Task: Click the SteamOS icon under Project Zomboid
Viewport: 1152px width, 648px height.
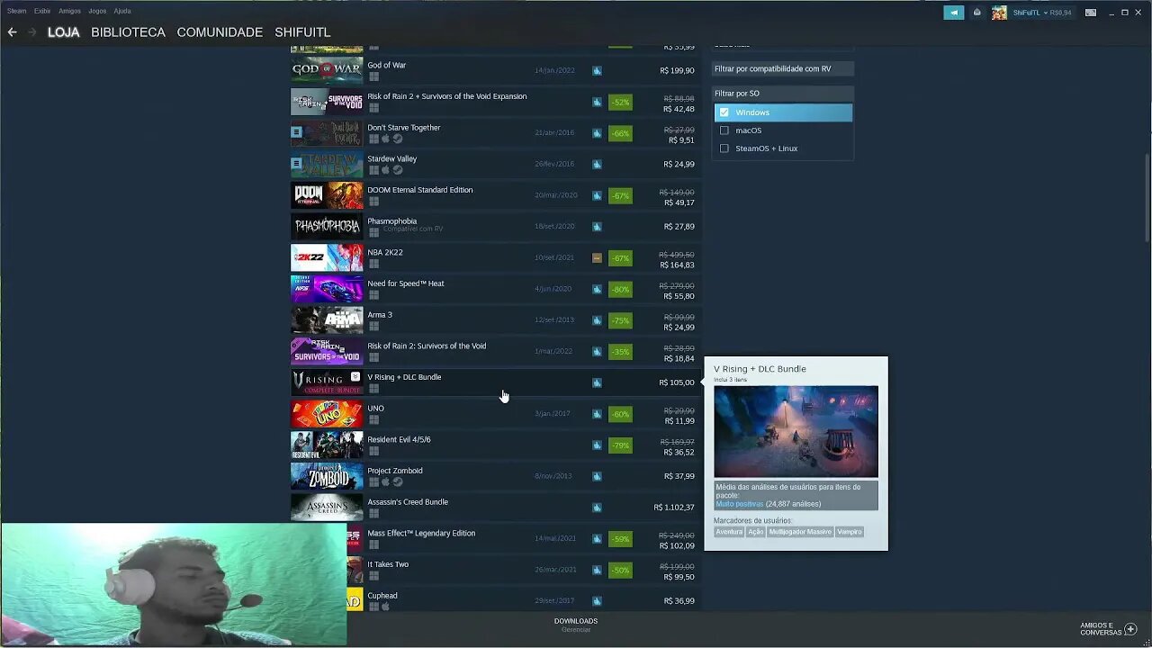Action: pyautogui.click(x=398, y=481)
